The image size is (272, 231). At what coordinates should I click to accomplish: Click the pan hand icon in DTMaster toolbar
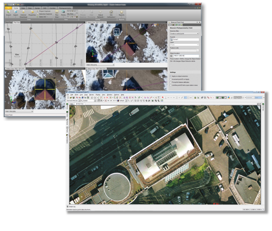(x=99, y=100)
